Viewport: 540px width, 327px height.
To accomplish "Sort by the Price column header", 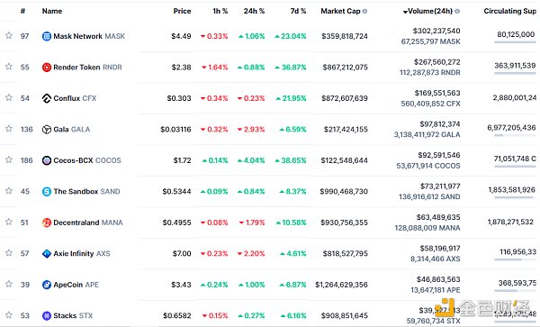I will click(182, 11).
